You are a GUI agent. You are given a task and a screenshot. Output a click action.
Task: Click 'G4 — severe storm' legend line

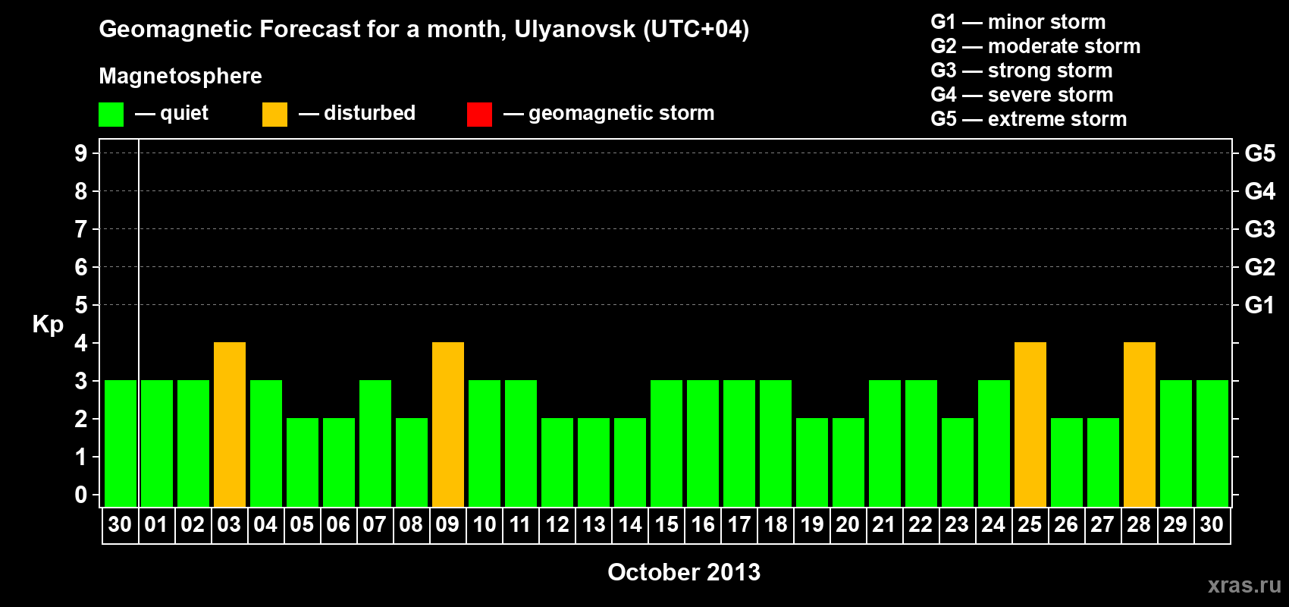(x=1022, y=95)
